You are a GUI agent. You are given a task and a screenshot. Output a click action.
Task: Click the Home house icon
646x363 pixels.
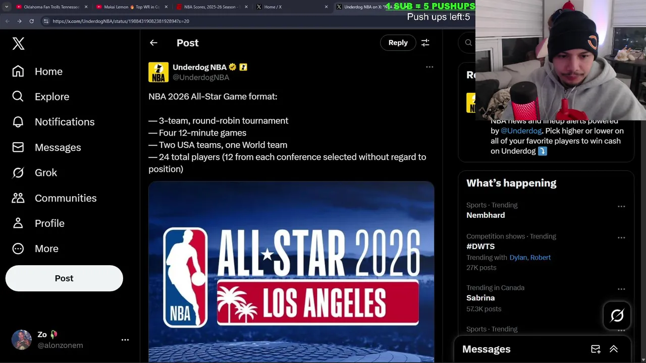click(18, 72)
